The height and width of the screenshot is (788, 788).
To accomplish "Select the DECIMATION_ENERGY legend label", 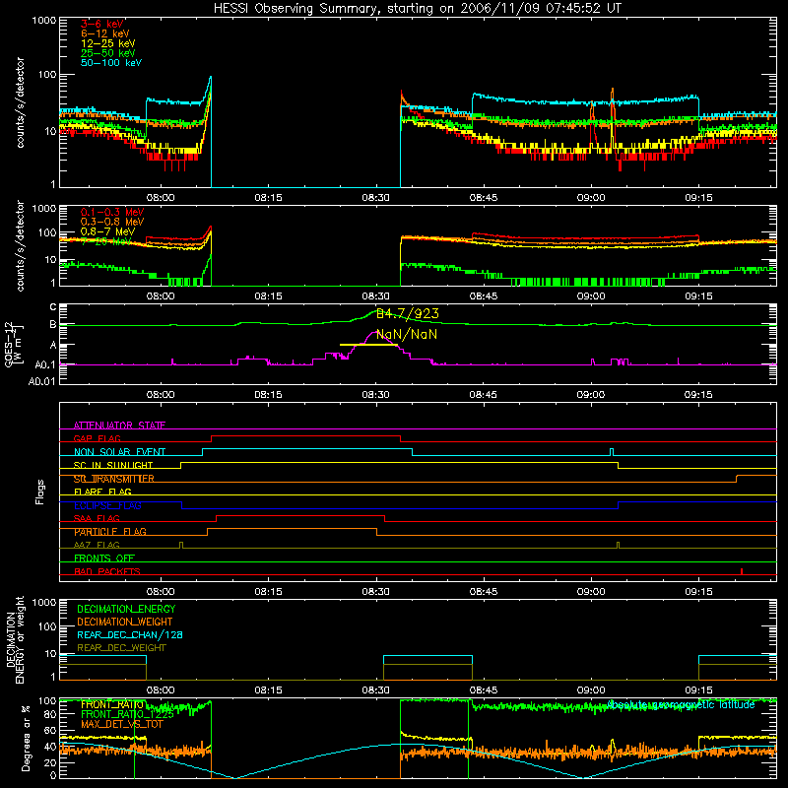I will pyautogui.click(x=126, y=609).
